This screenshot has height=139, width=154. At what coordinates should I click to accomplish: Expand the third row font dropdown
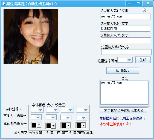pyautogui.click(x=67, y=110)
